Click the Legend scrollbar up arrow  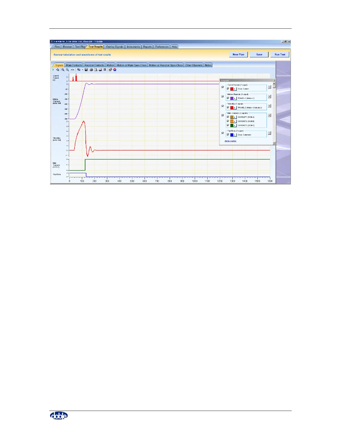coord(274,84)
